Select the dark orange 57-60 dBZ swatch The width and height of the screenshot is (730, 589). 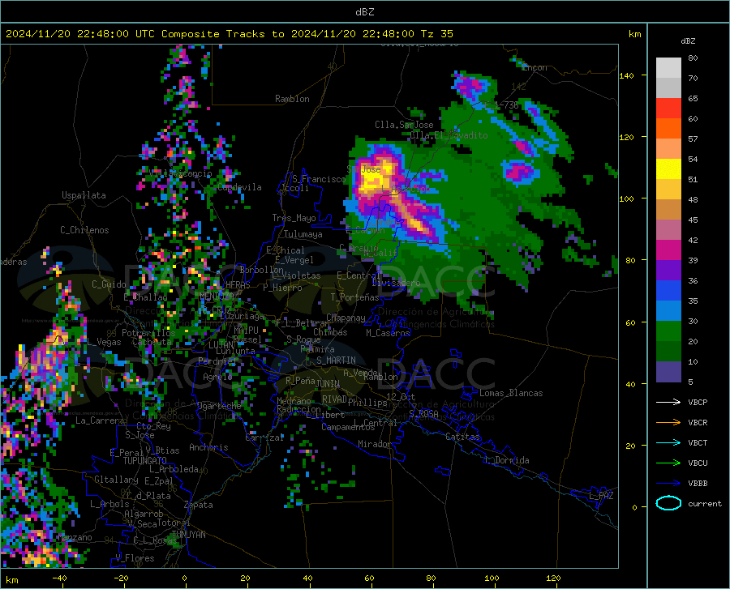(x=668, y=129)
